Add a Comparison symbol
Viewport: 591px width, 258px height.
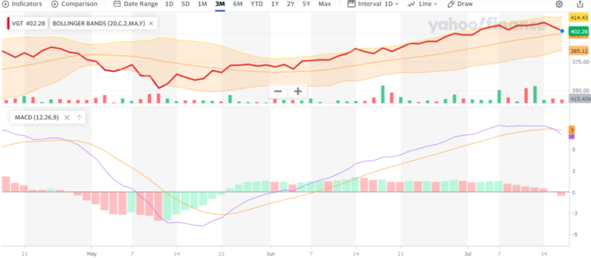74,4
